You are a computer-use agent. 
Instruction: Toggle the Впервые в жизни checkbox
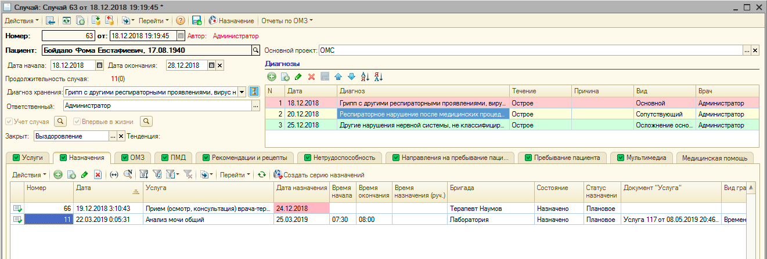(x=77, y=122)
